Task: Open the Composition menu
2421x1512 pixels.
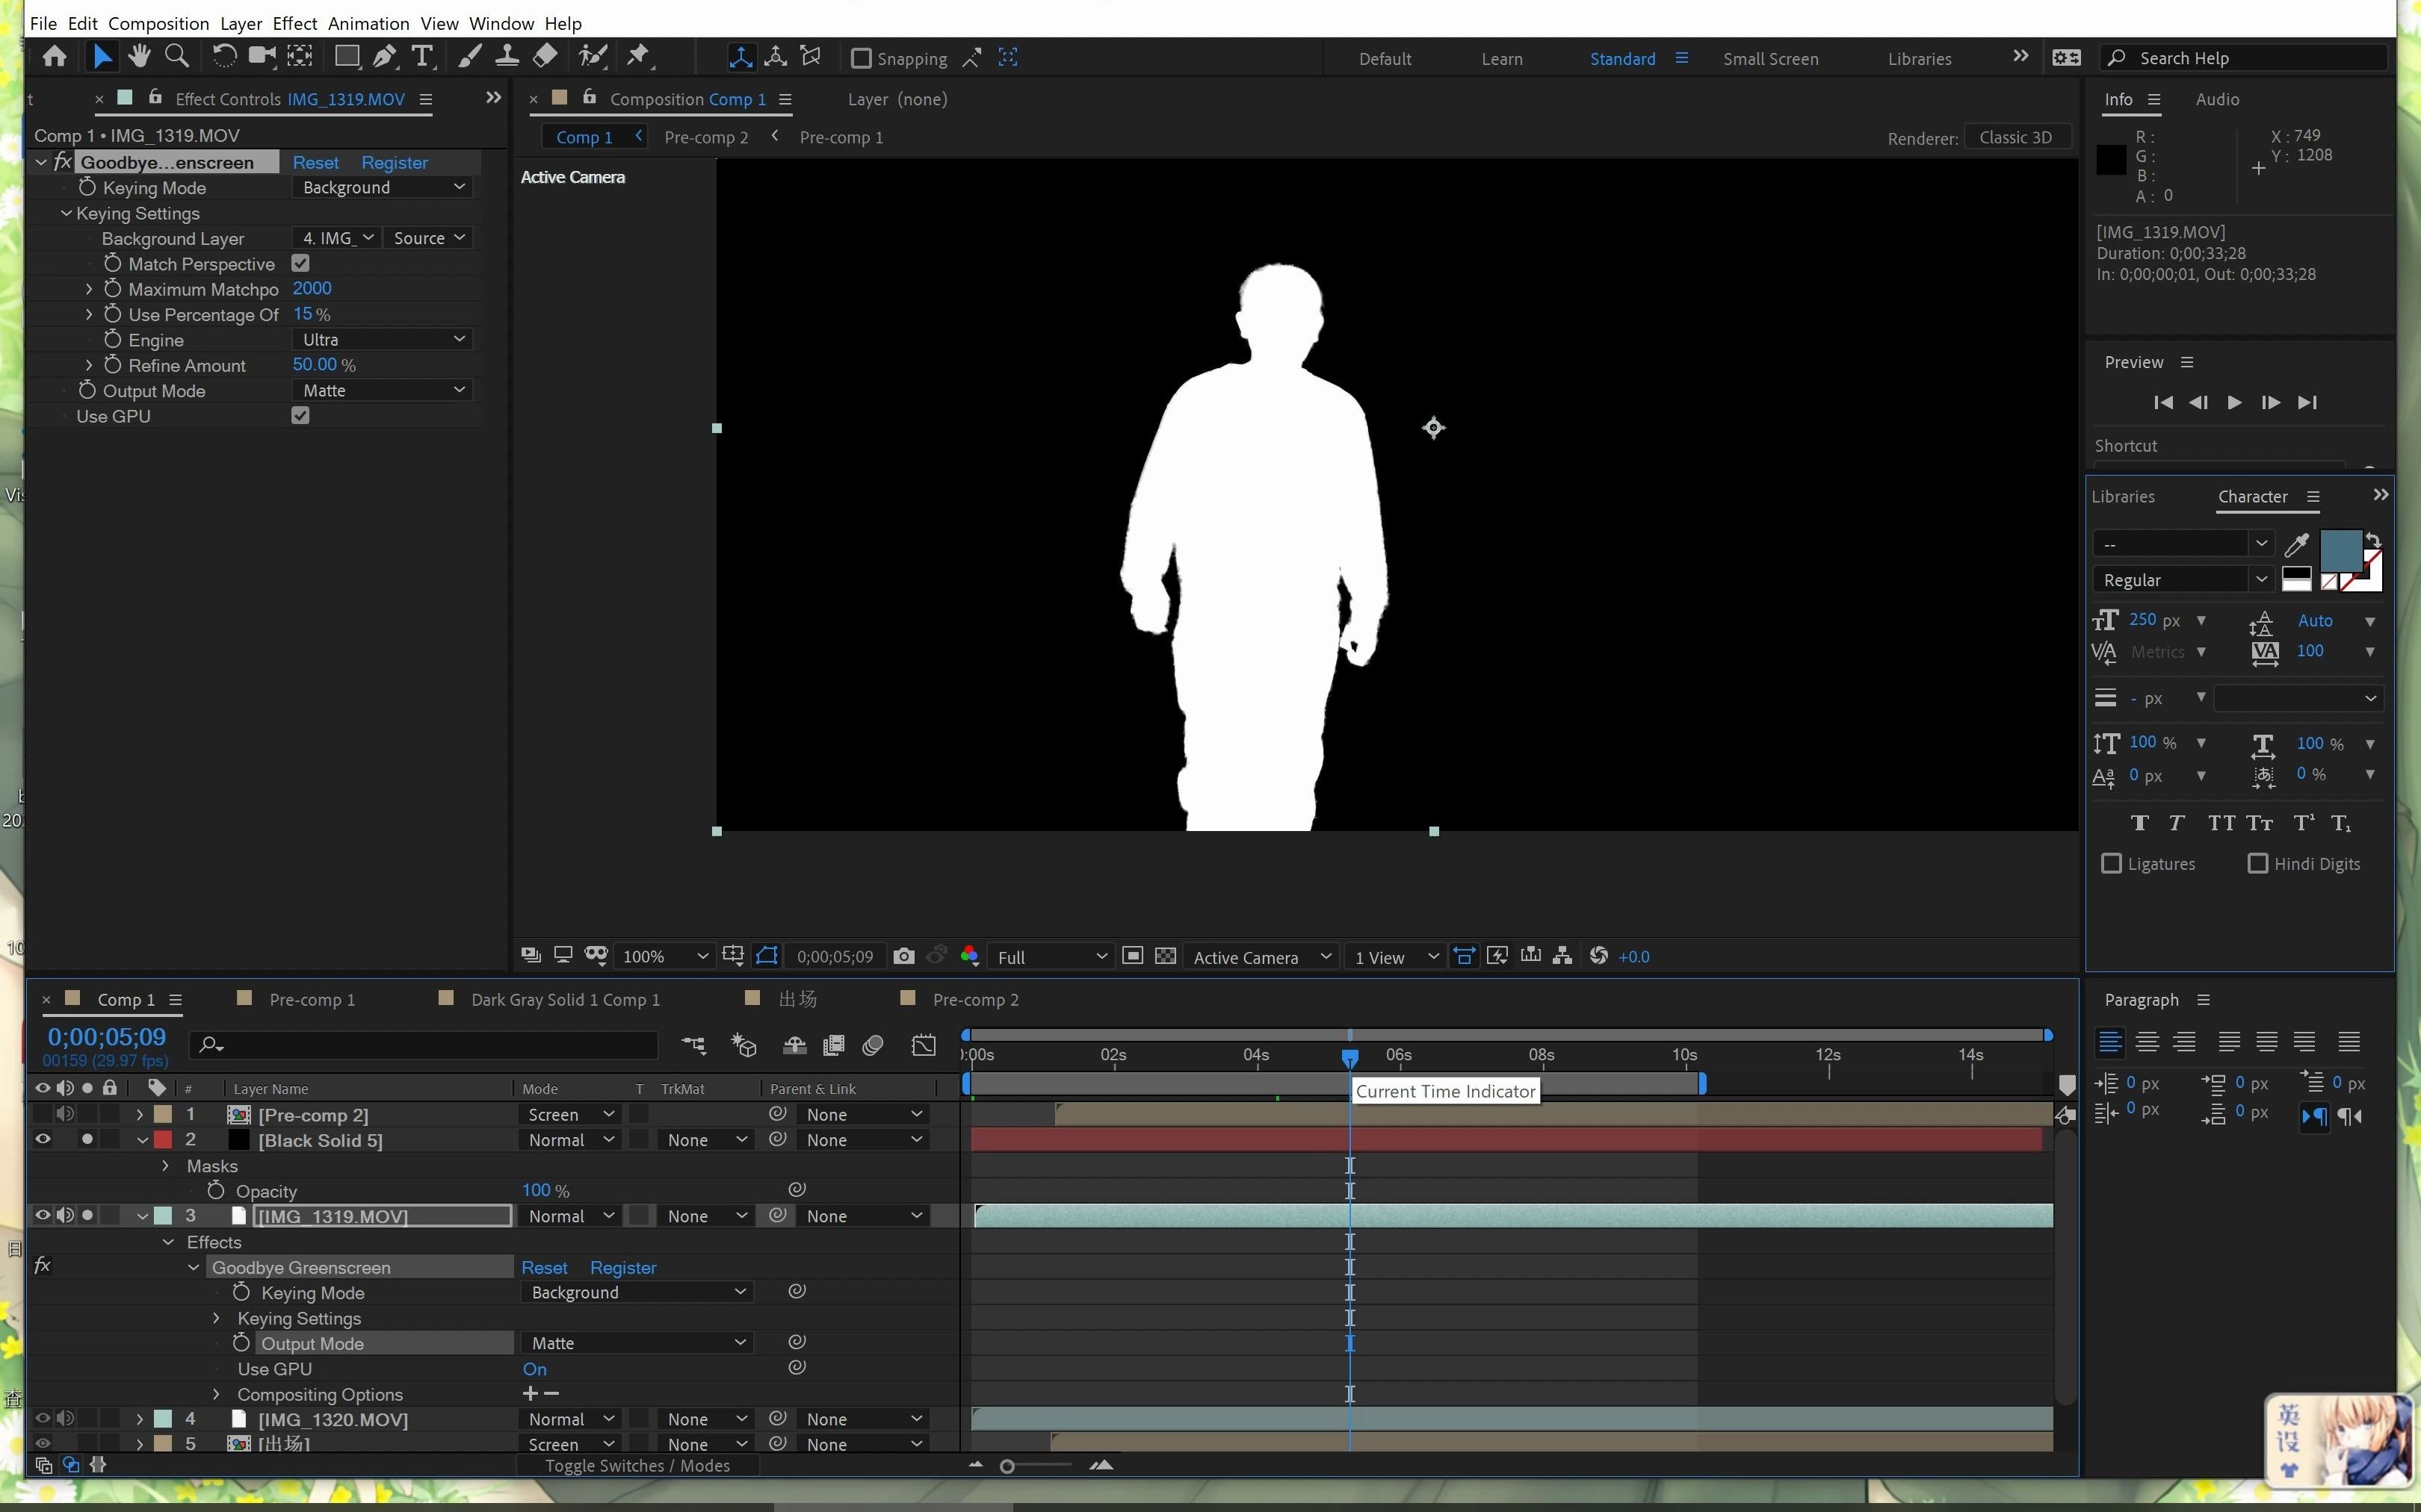Action: point(158,23)
